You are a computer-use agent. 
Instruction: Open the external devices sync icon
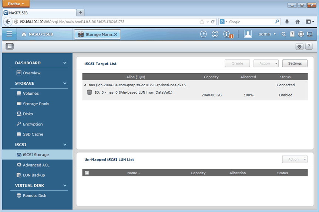pyautogui.click(x=215, y=34)
